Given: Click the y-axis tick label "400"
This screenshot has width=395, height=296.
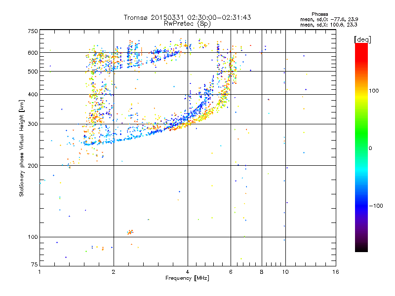Looking at the screenshot, I should (33, 94).
